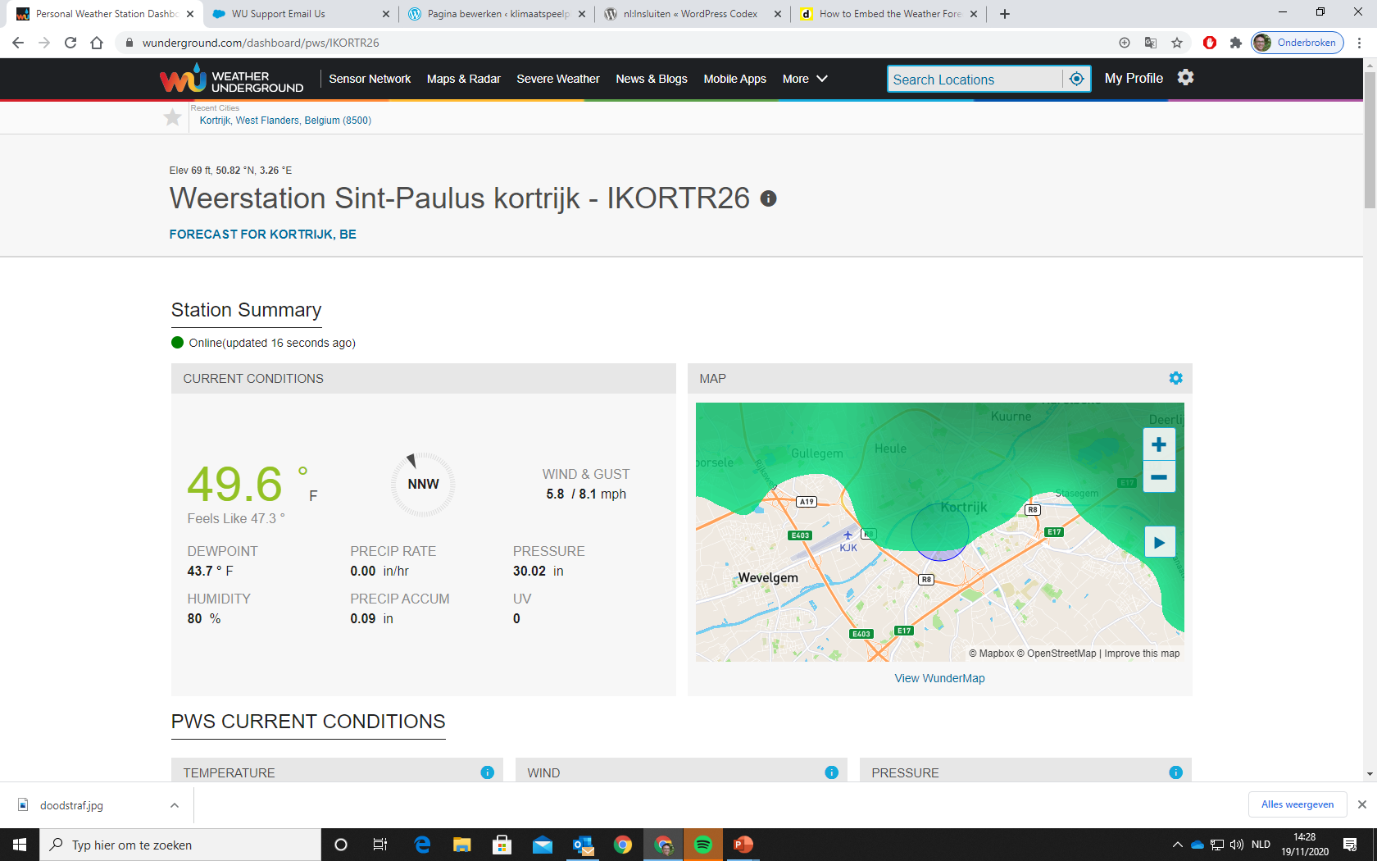Show hidden system tray icons
Image resolution: width=1377 pixels, height=861 pixels.
(1177, 845)
